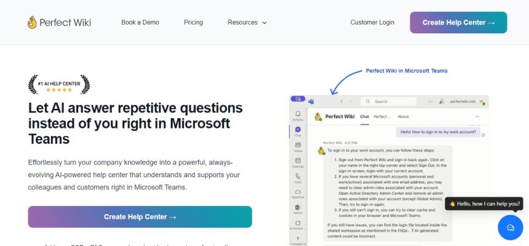Click the 'Perfect Wiki 4:01 PM' message timestamp

point(340,143)
